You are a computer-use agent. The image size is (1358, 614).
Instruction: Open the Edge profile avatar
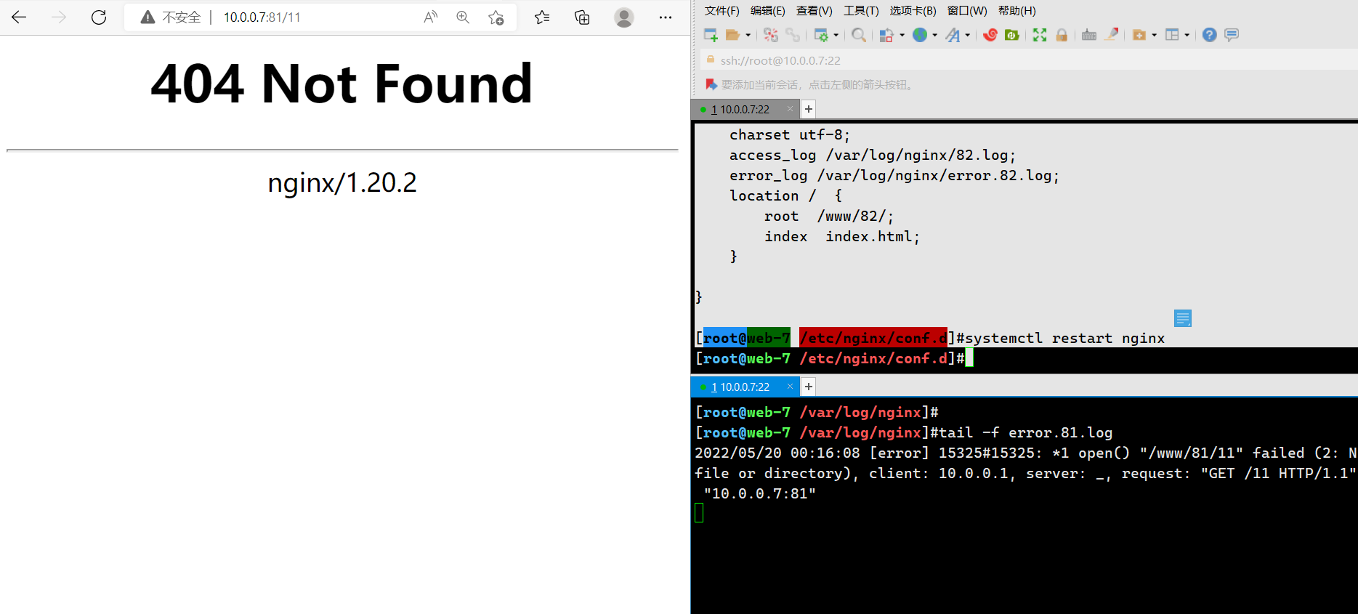(x=624, y=17)
